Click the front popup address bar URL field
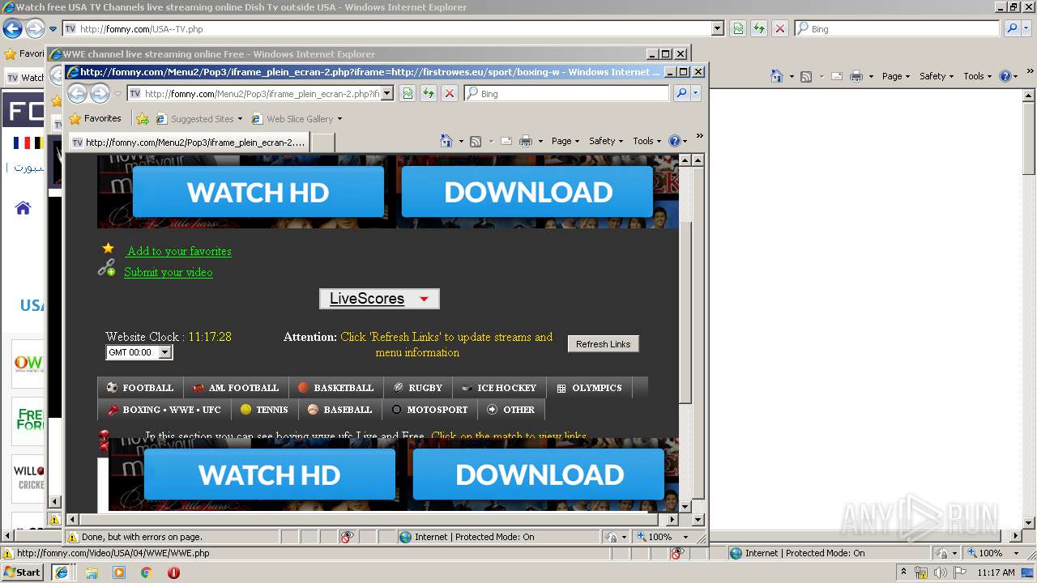 261,93
